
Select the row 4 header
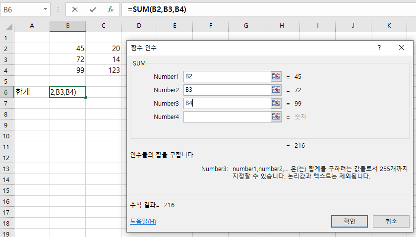pyautogui.click(x=6, y=70)
